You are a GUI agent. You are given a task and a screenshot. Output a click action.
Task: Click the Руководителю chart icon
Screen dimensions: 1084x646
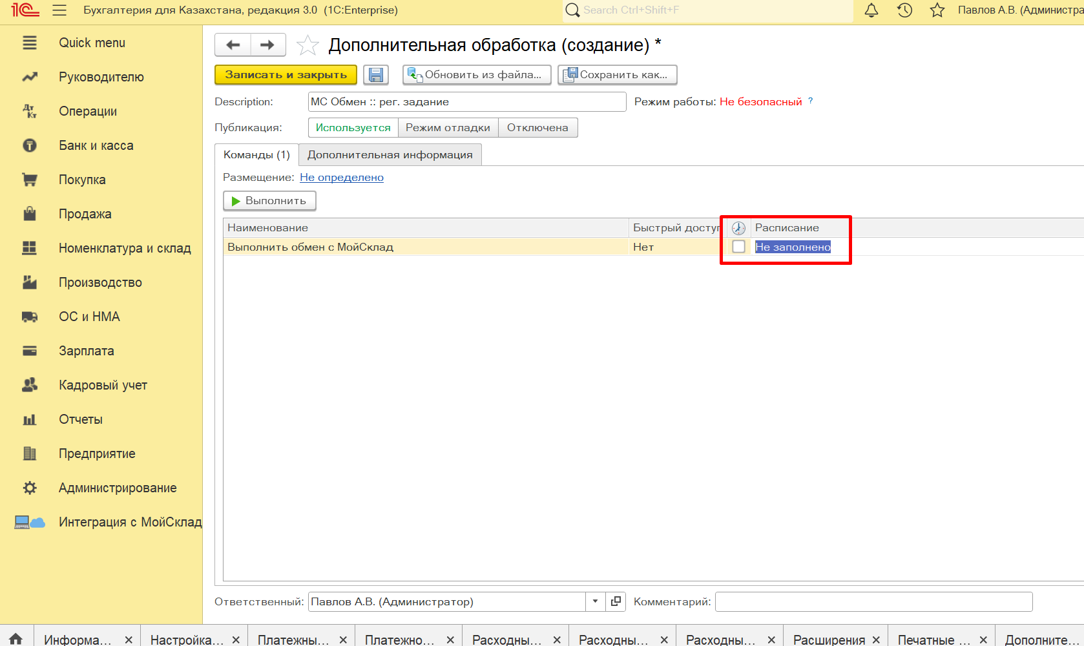pos(30,77)
